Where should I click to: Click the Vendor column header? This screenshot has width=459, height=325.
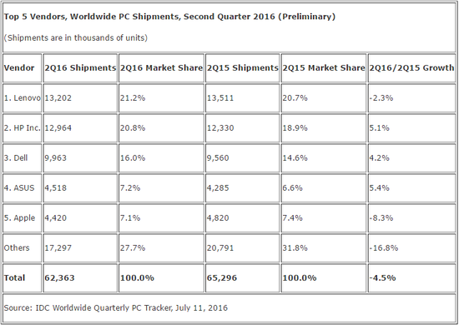pyautogui.click(x=23, y=67)
